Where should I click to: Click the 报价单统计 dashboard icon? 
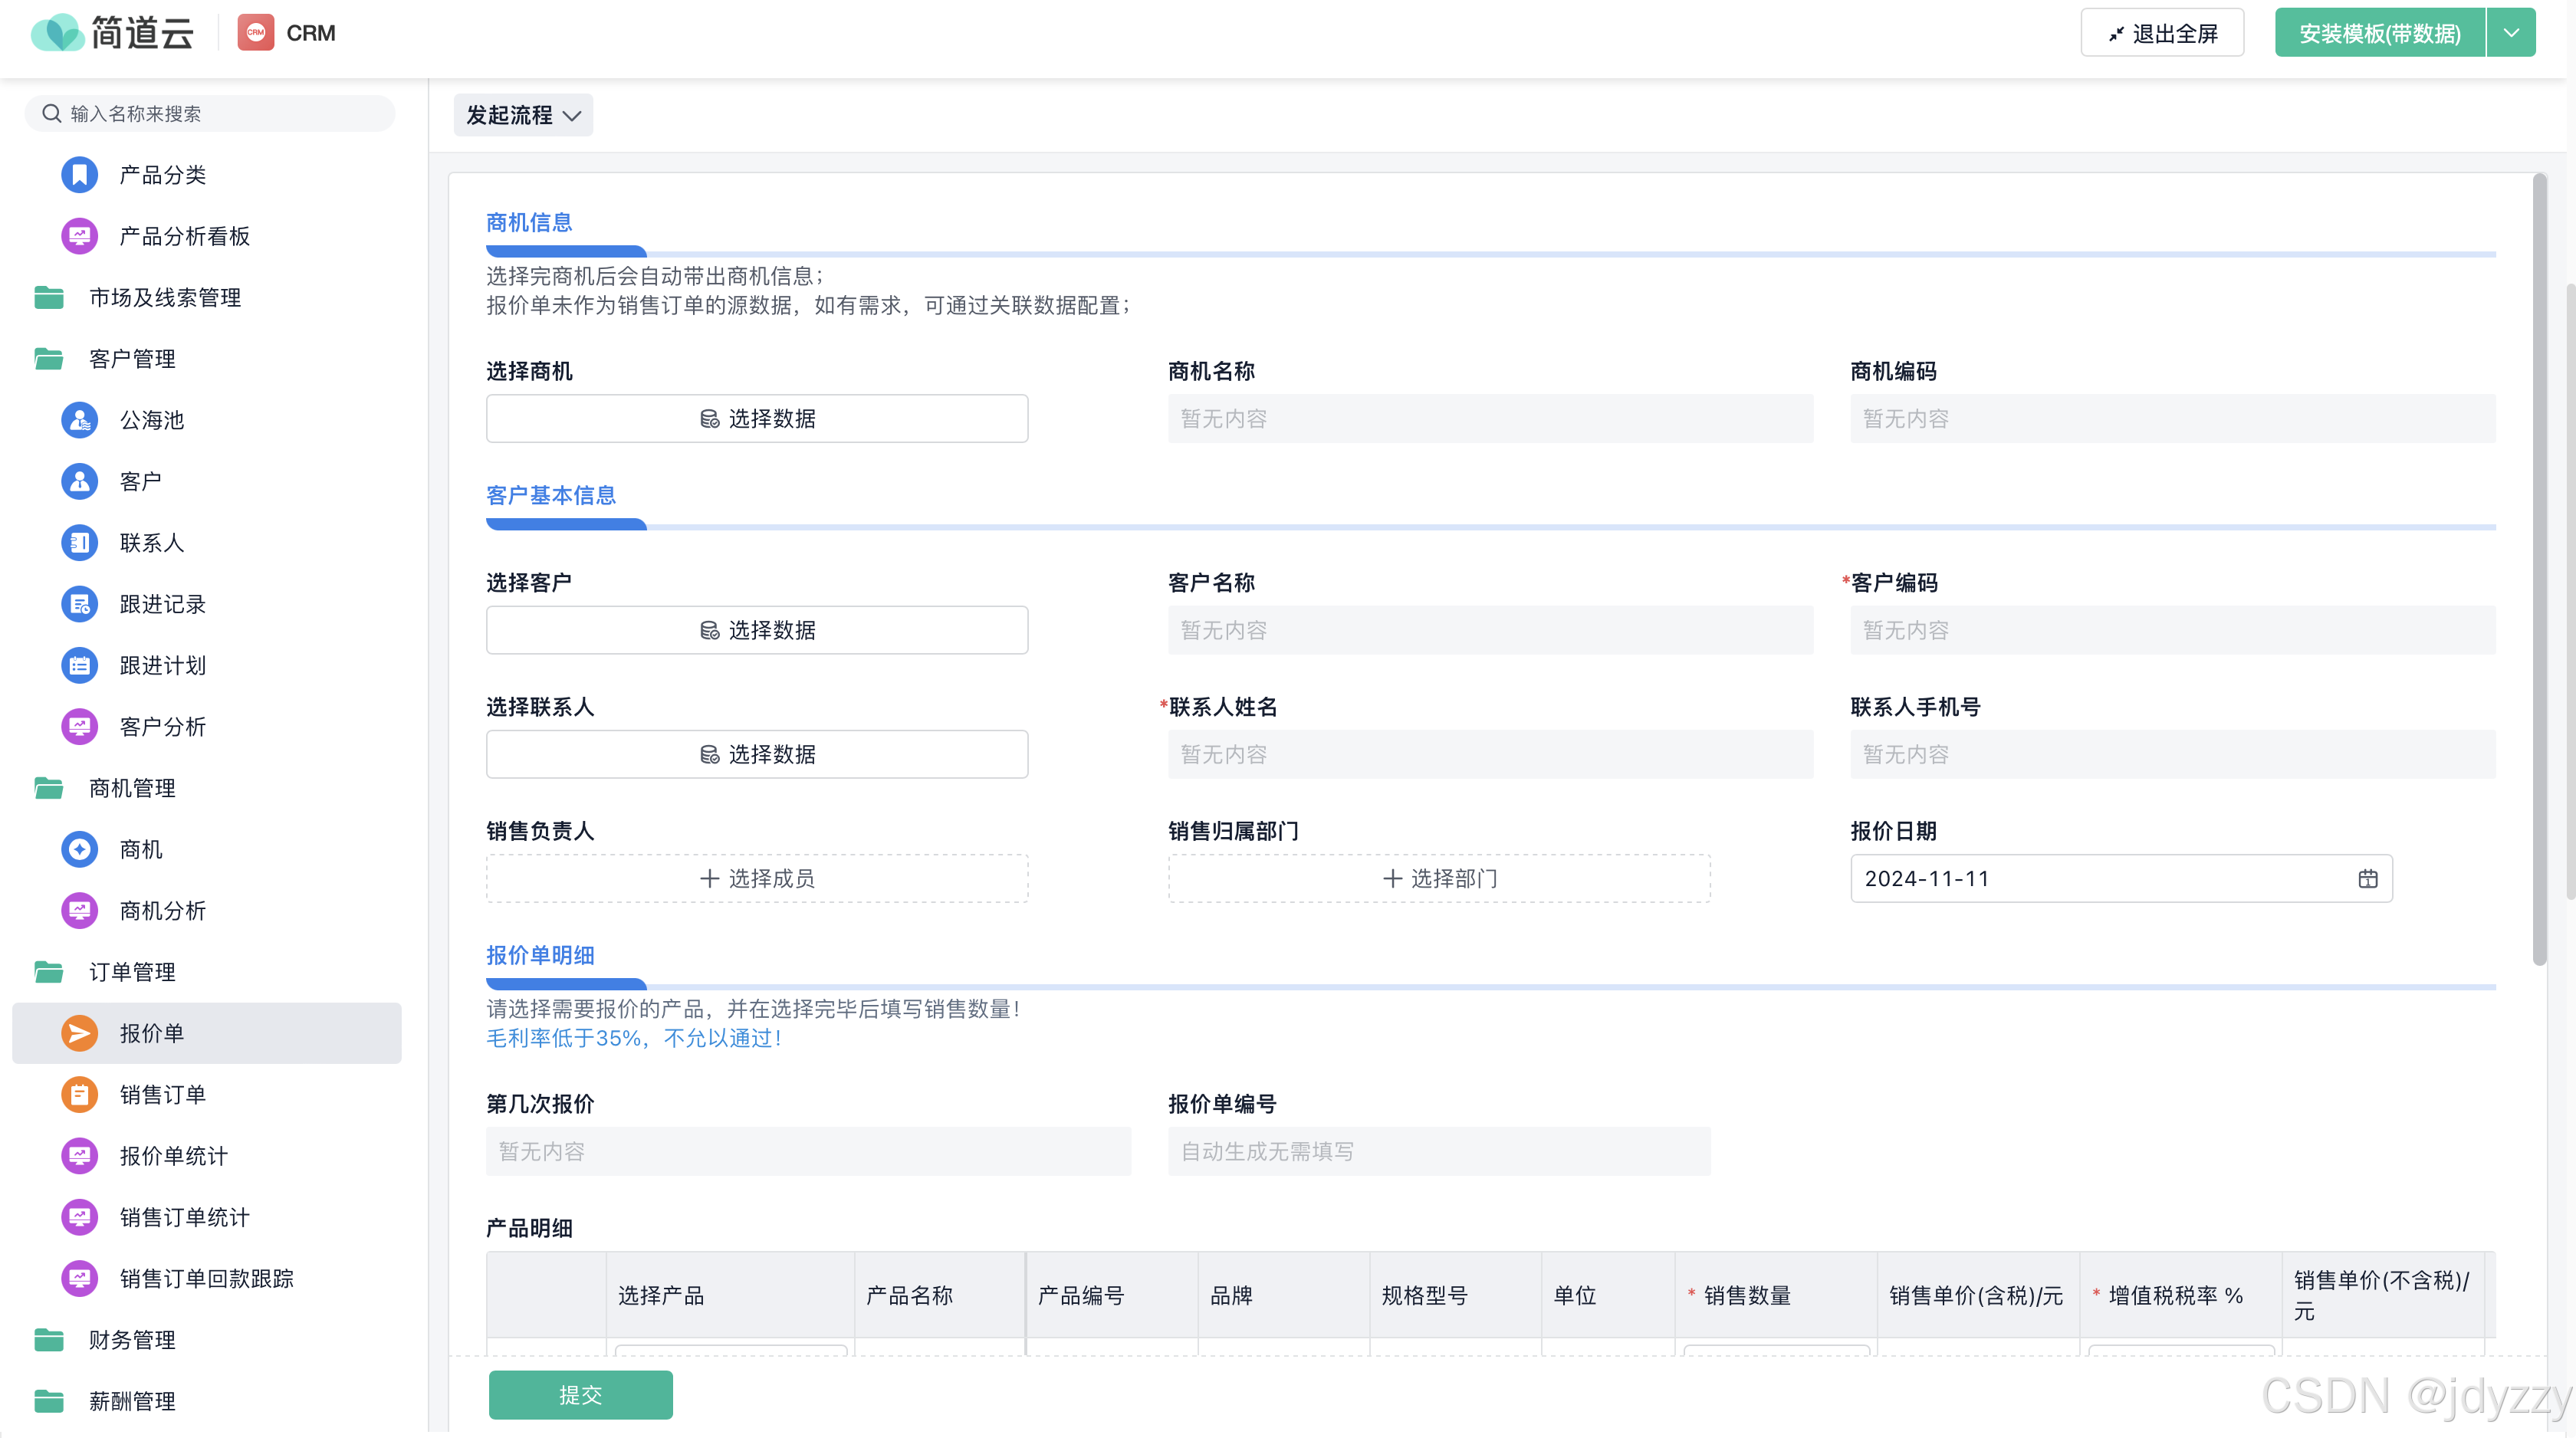pos(79,1156)
